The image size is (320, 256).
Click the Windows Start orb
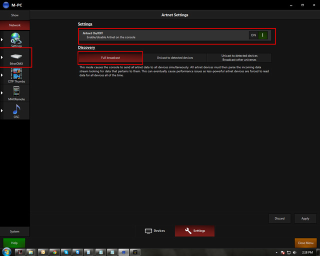pyautogui.click(x=6, y=252)
